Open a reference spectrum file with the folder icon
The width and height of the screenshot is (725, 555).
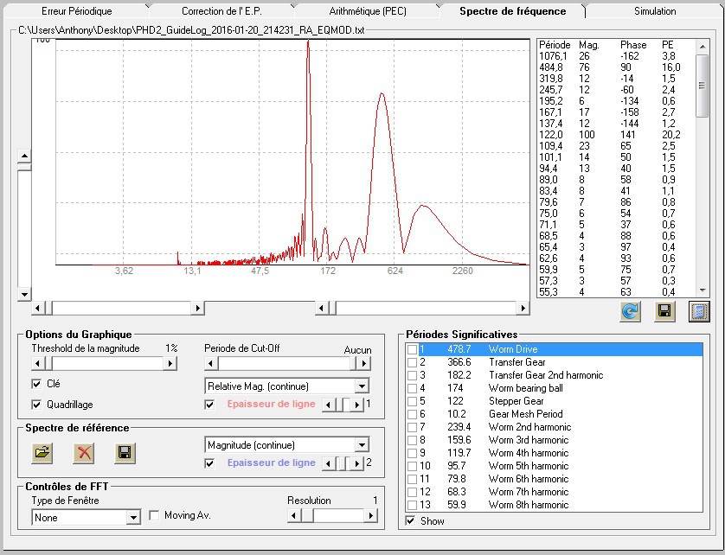42,452
